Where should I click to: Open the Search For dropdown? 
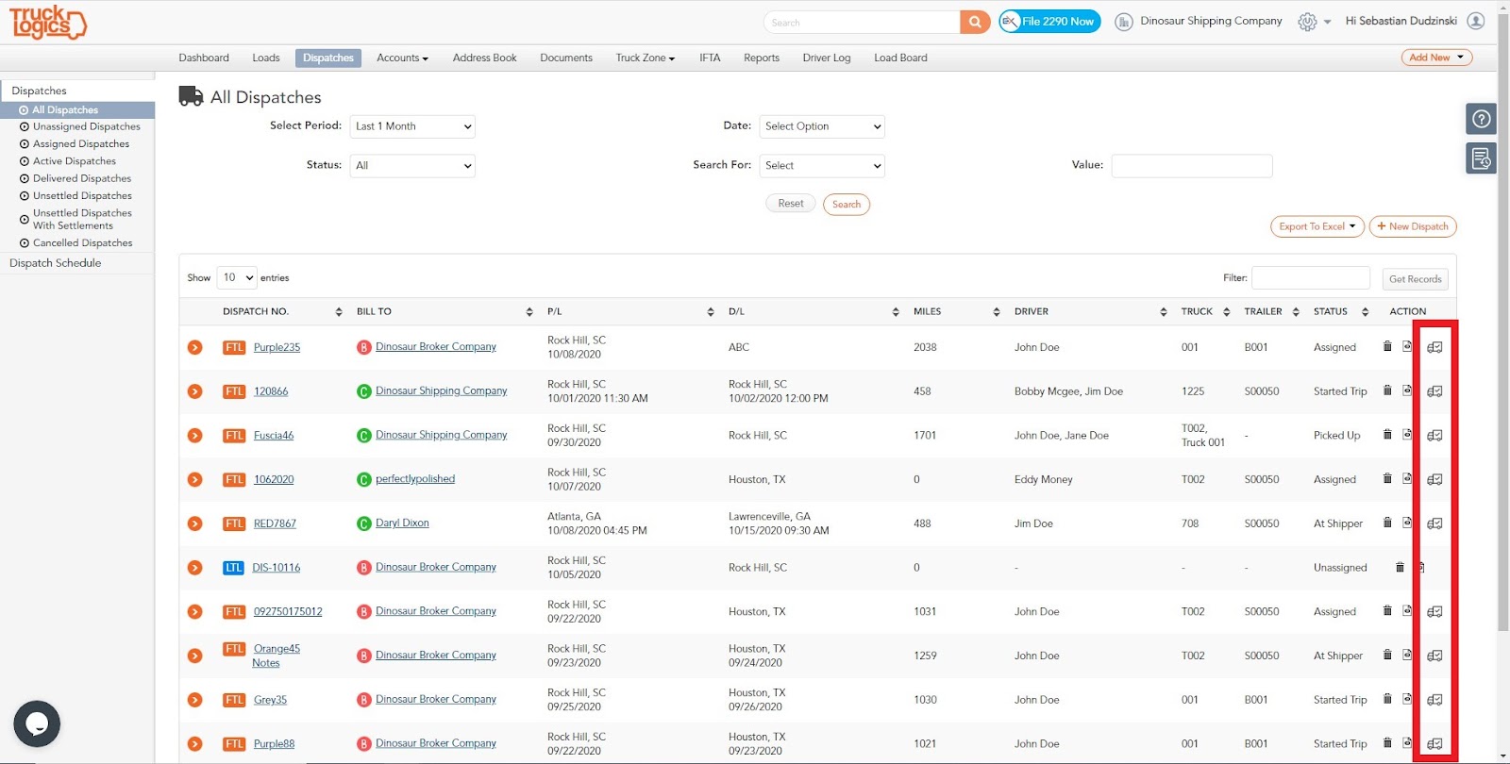pos(822,166)
